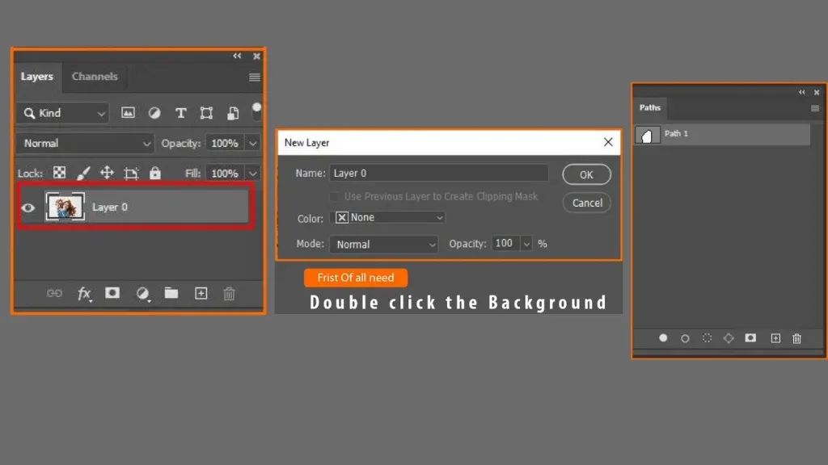Select the Paths tab
This screenshot has width=828, height=465.
pos(650,107)
